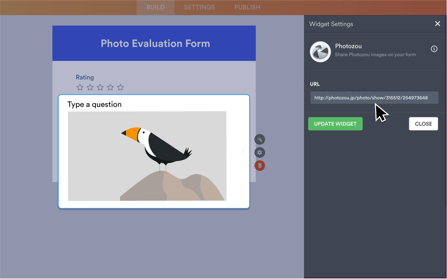This screenshot has height=279, width=447.
Task: Click the Photo Evaluation Form title header
Action: point(155,43)
